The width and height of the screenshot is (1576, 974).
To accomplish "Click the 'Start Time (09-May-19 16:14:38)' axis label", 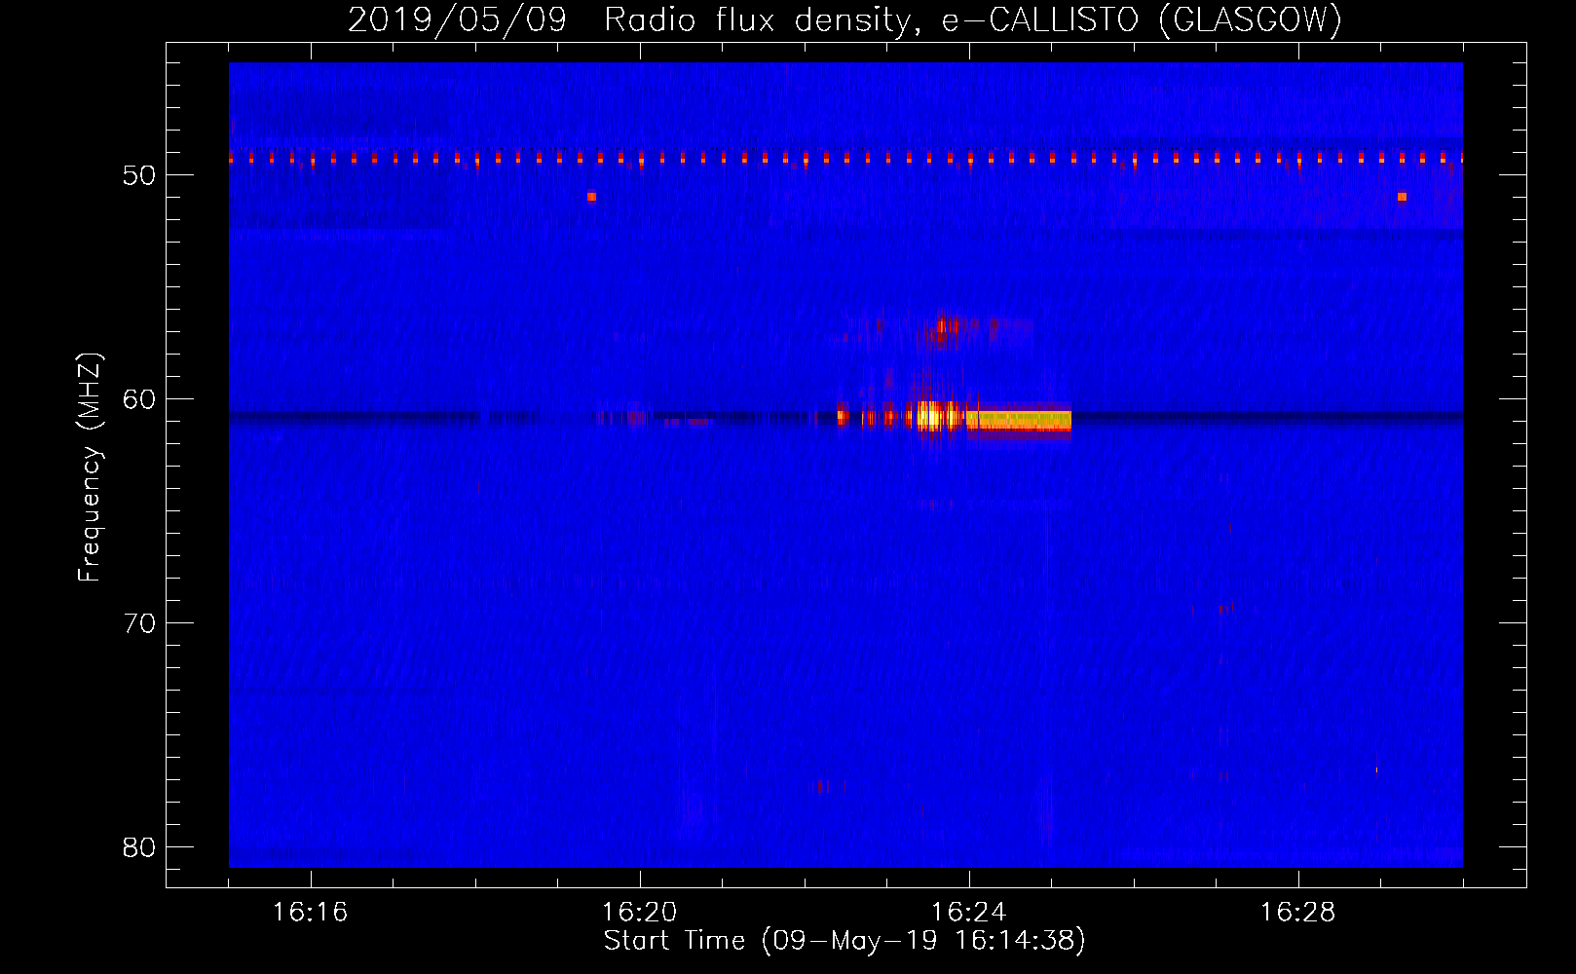I will click(844, 941).
